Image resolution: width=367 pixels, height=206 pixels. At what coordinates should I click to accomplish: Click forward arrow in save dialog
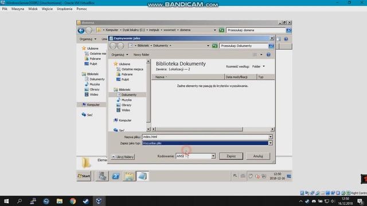coord(120,46)
